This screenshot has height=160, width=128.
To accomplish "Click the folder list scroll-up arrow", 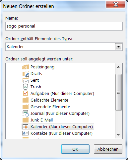I will 118,67.
